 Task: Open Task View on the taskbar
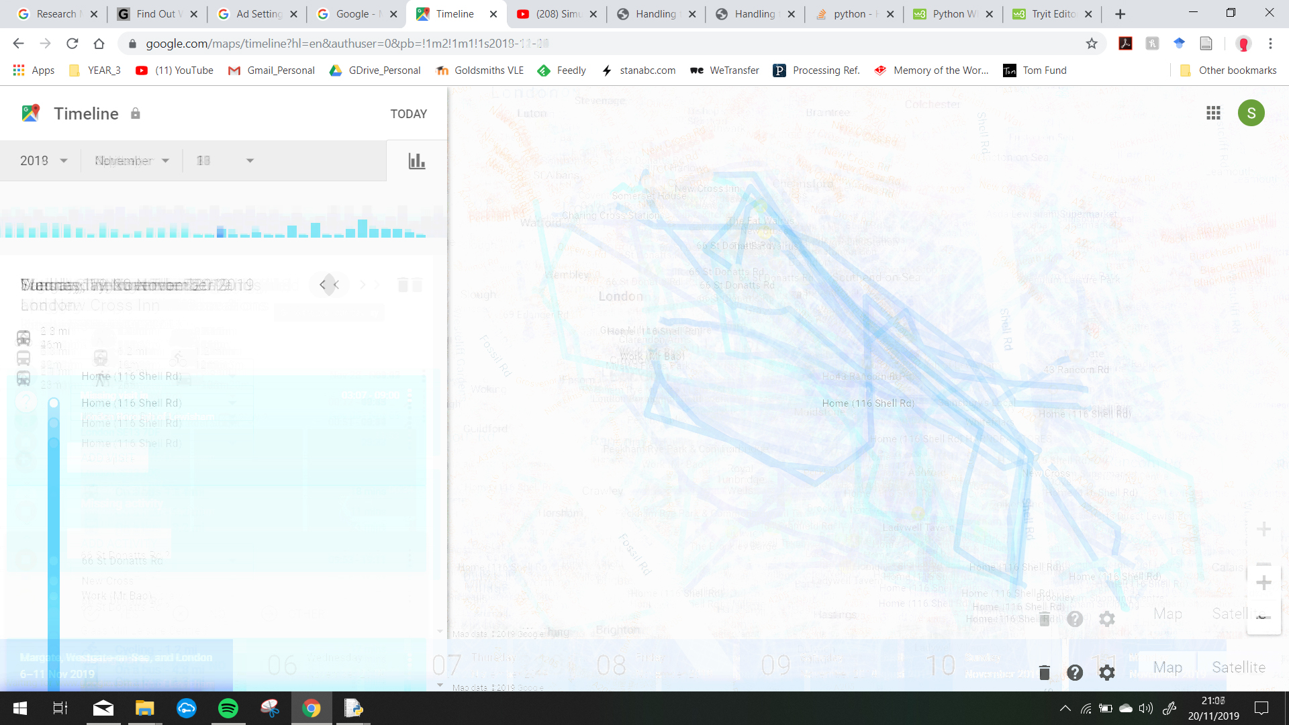(60, 708)
